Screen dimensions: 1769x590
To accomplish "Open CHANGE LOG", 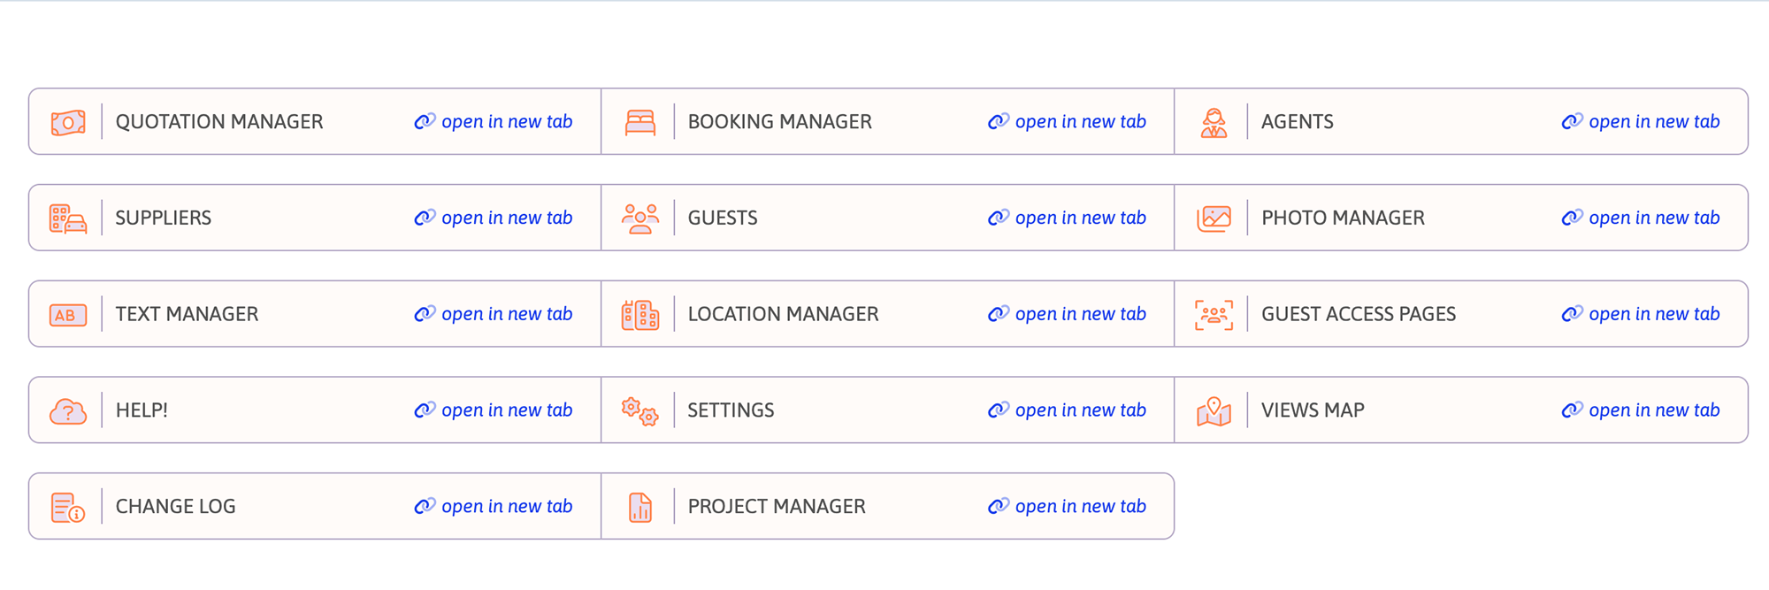I will pos(175,508).
